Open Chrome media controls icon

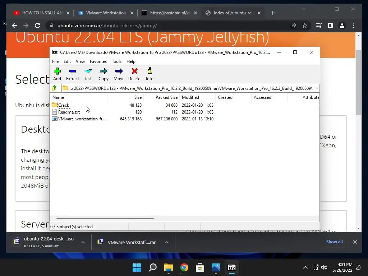point(319,26)
